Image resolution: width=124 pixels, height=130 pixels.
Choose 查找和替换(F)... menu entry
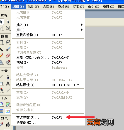coord(48,35)
